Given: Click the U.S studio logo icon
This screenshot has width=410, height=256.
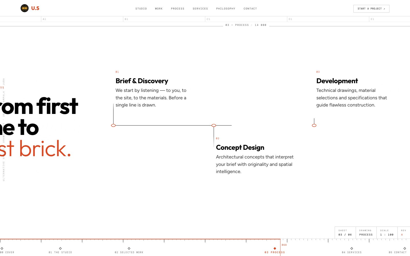Looking at the screenshot, I should [25, 8].
